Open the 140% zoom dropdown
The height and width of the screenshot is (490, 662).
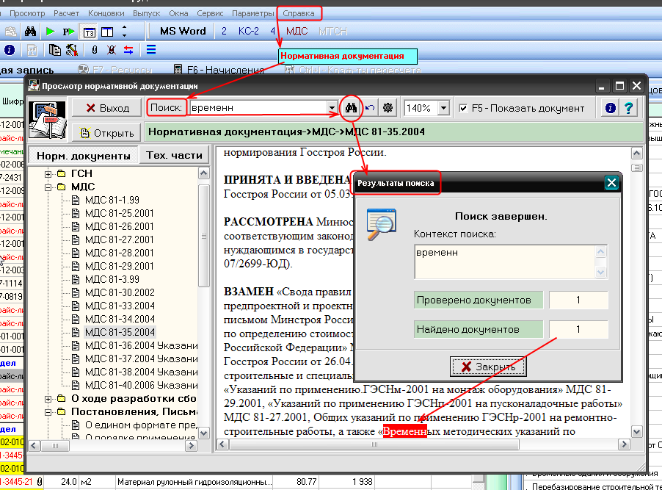443,108
